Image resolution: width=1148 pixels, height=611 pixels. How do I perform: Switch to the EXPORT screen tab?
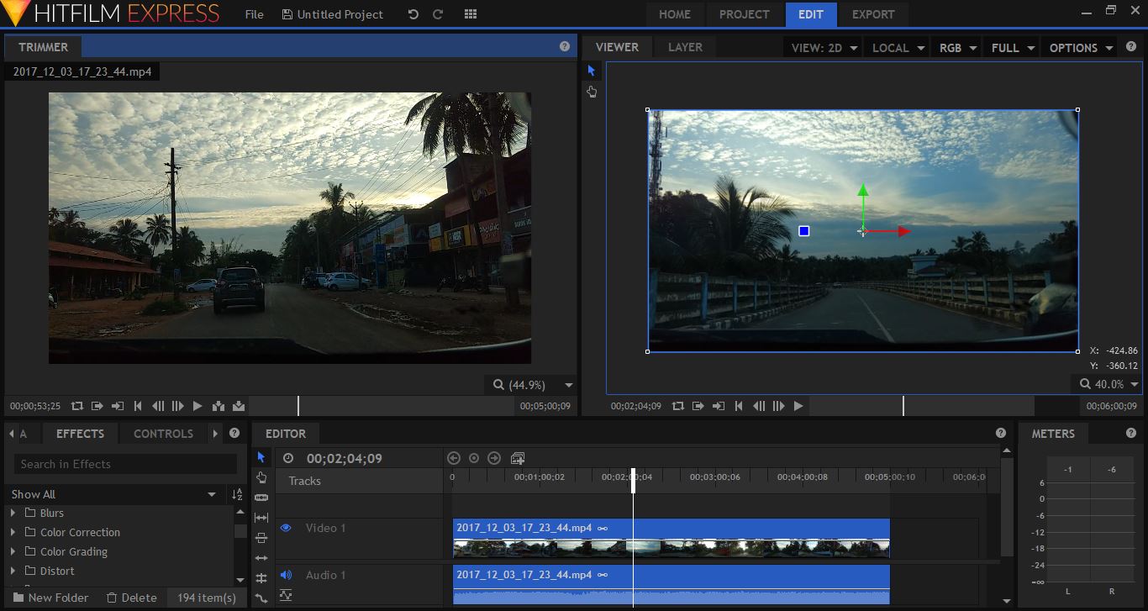point(872,14)
